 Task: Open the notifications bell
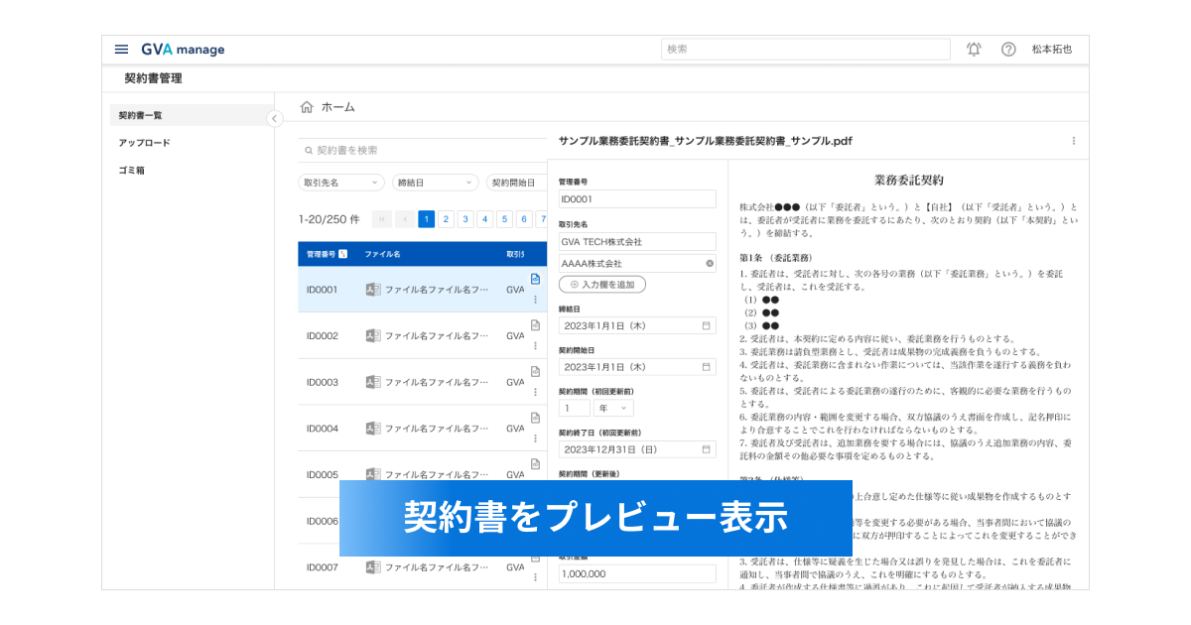tap(974, 49)
